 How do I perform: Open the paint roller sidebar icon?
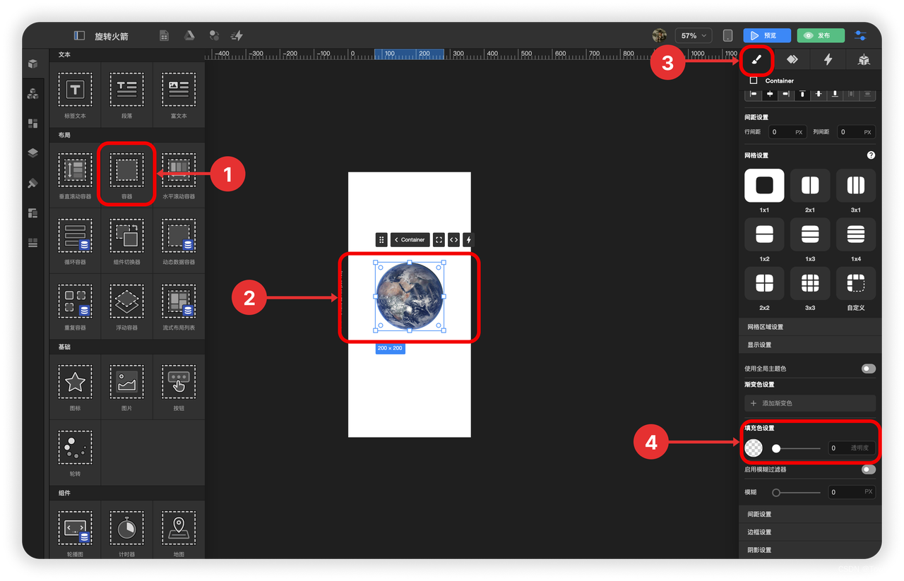tap(33, 184)
